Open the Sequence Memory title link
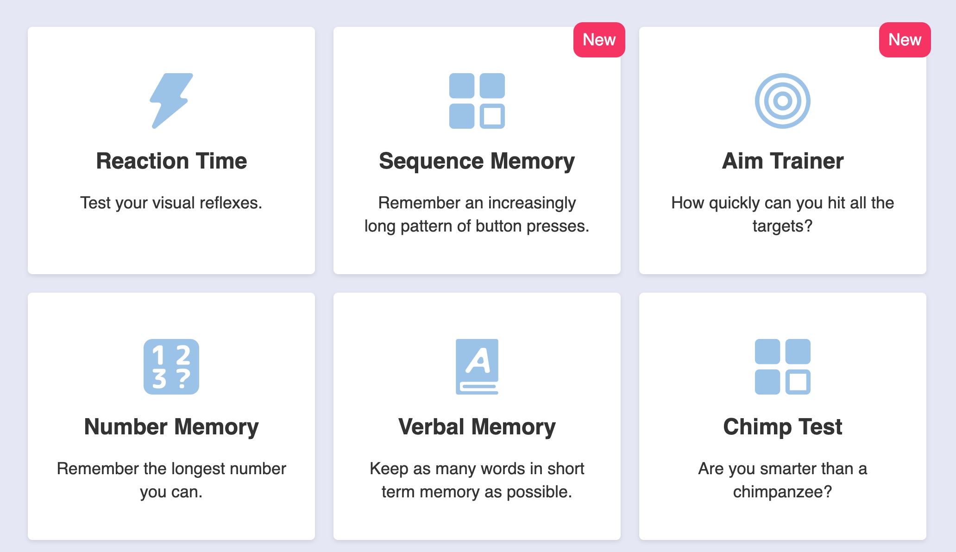 click(x=477, y=161)
